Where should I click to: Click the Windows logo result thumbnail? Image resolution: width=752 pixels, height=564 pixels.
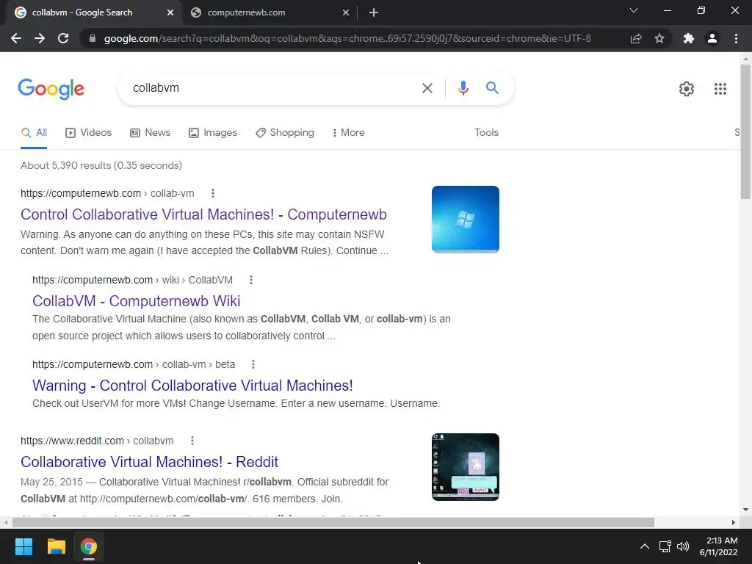465,219
